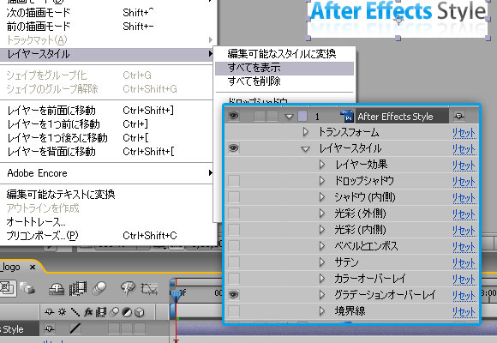Click the Shy column header icon

tap(50, 312)
